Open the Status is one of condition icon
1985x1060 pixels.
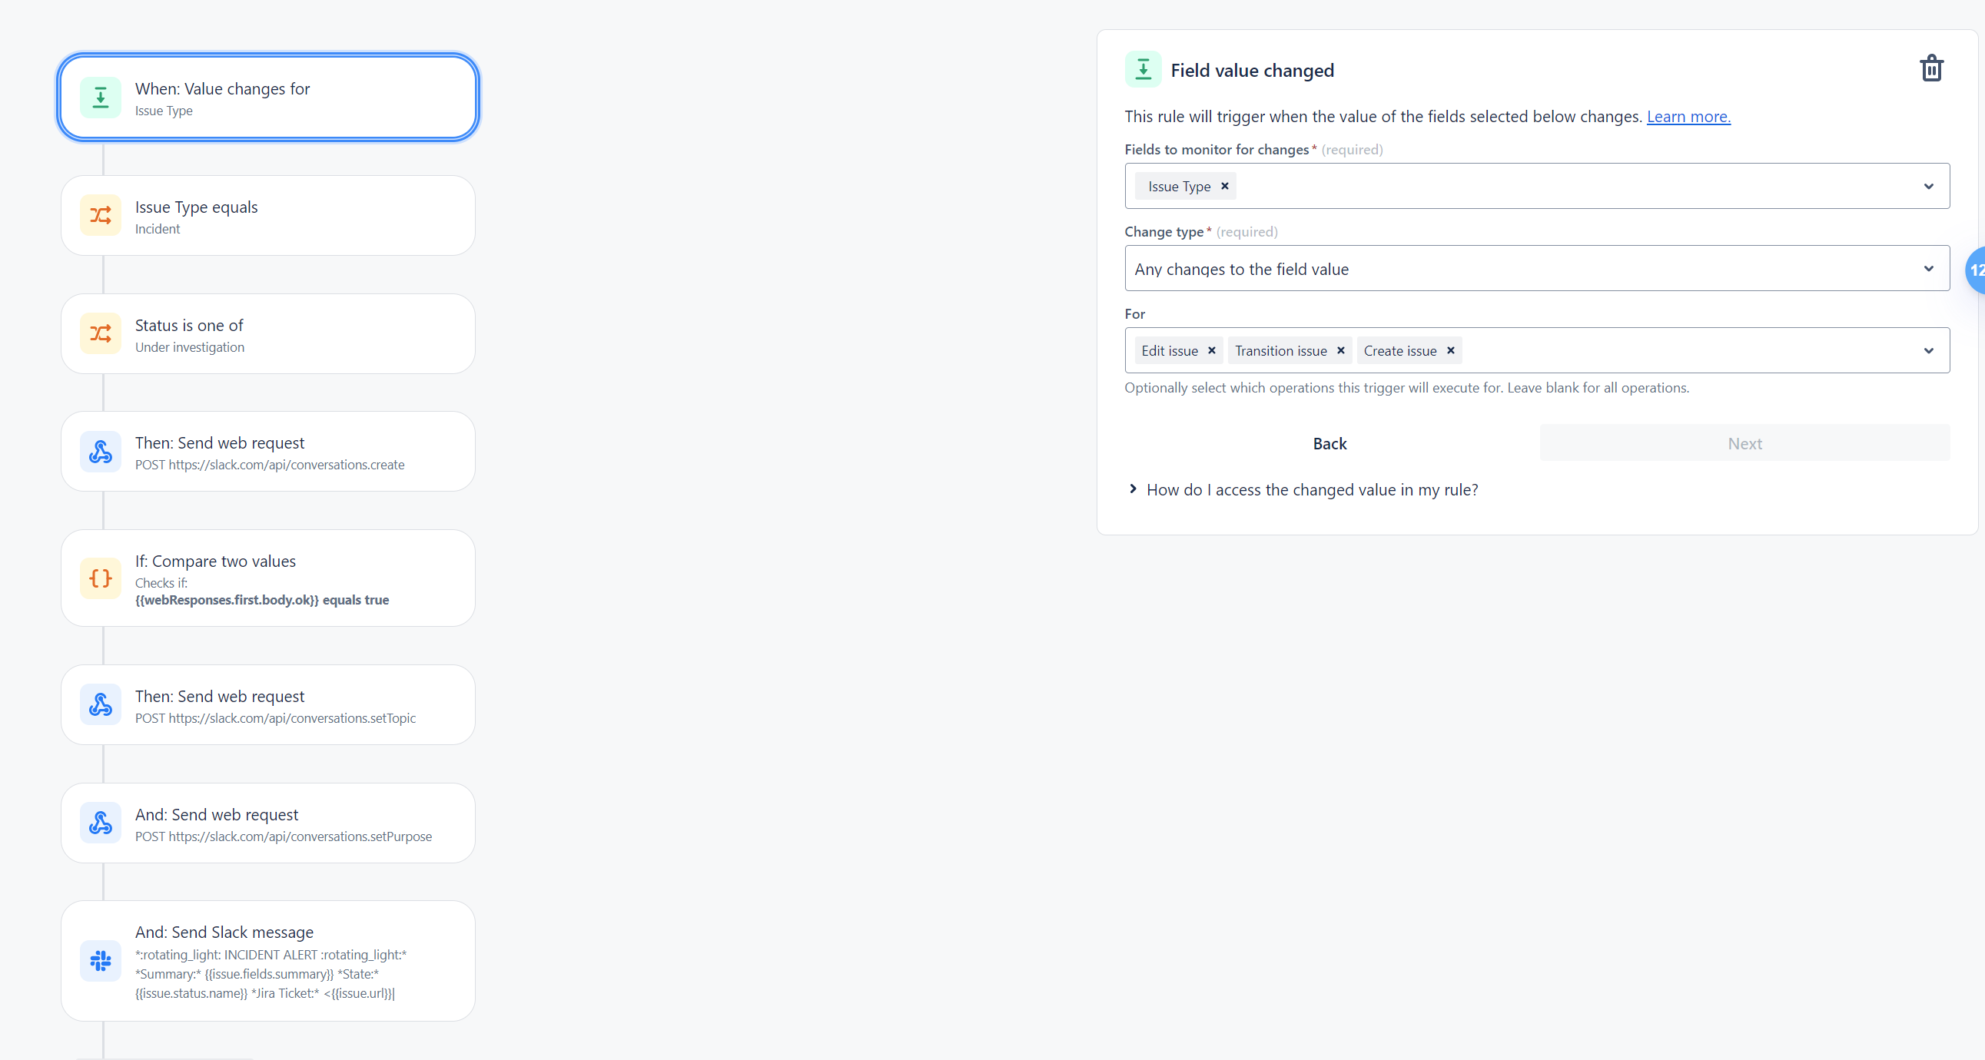pyautogui.click(x=100, y=333)
